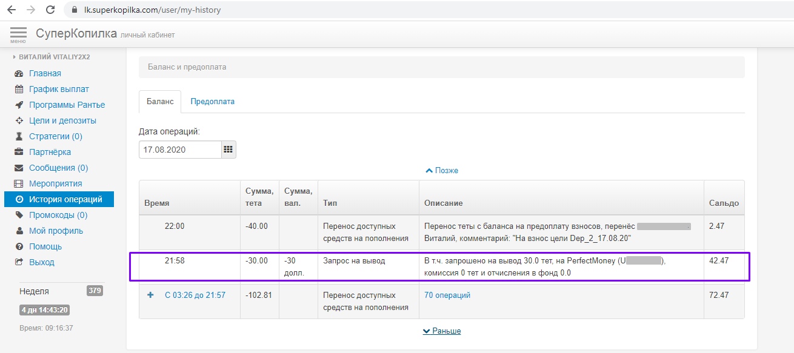794x353 pixels.
Task: Click the 42.47 balance cell
Action: [719, 261]
